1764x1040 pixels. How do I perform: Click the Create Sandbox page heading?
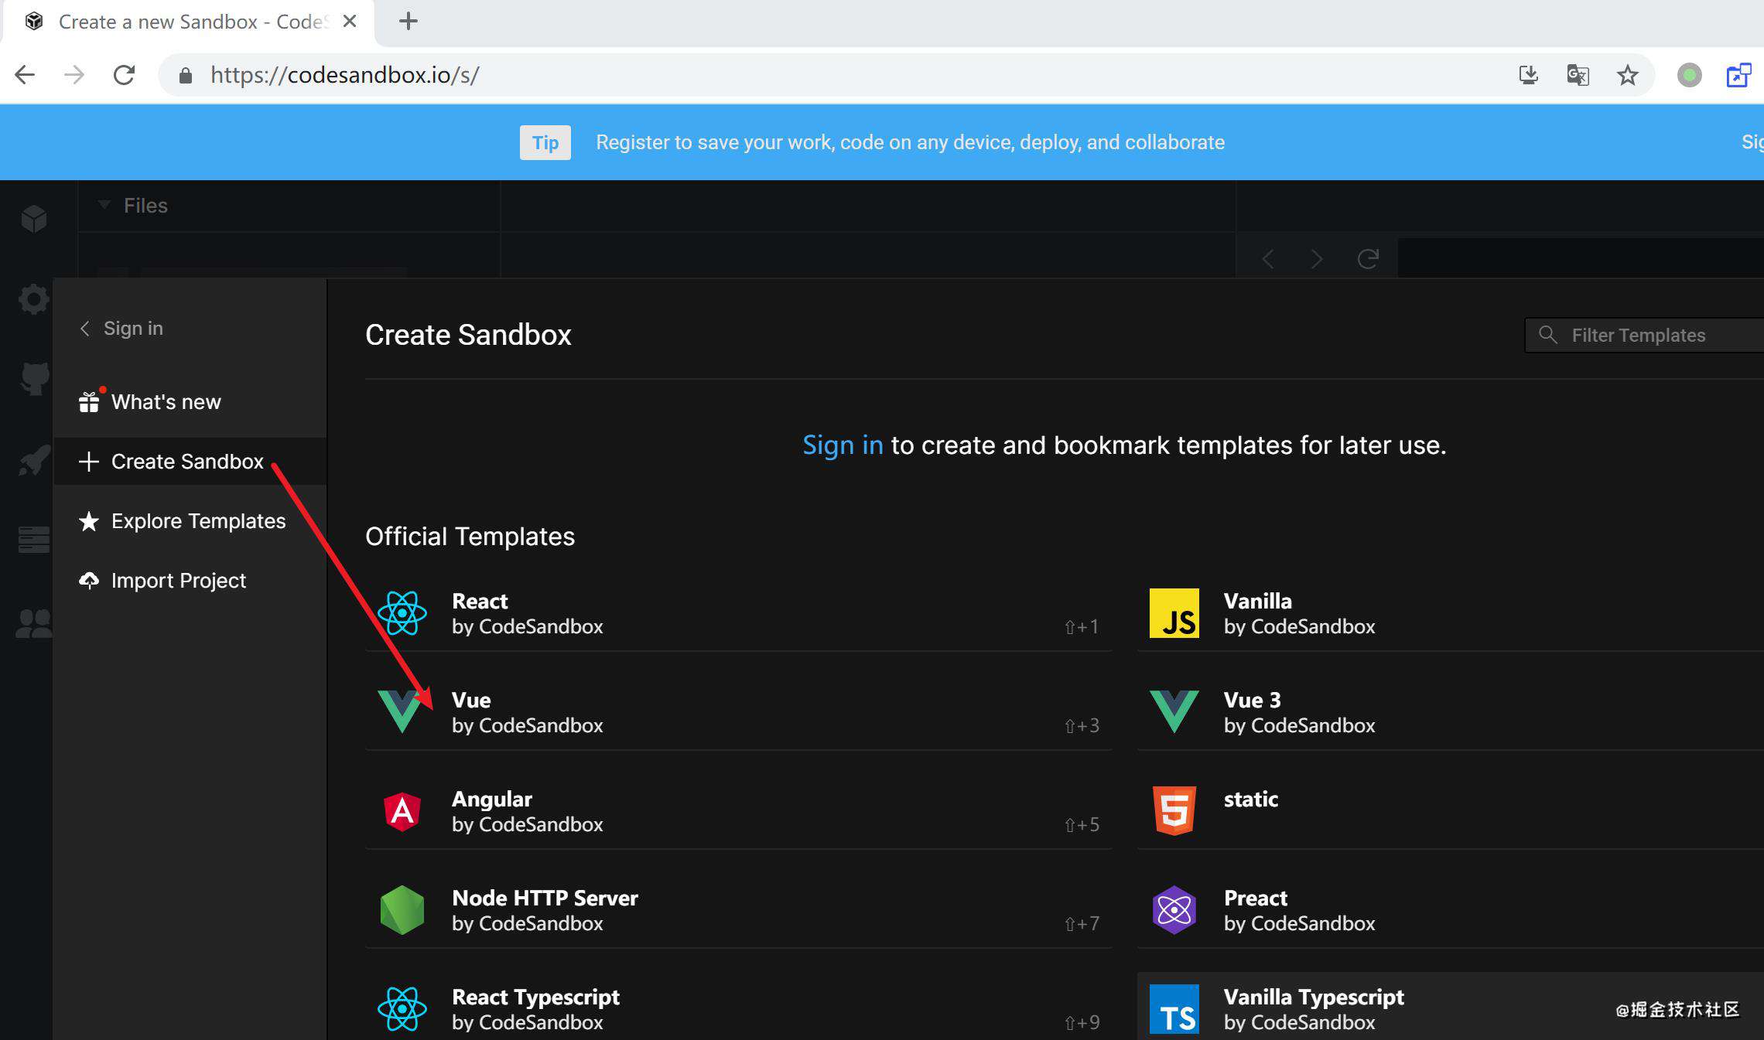(468, 335)
